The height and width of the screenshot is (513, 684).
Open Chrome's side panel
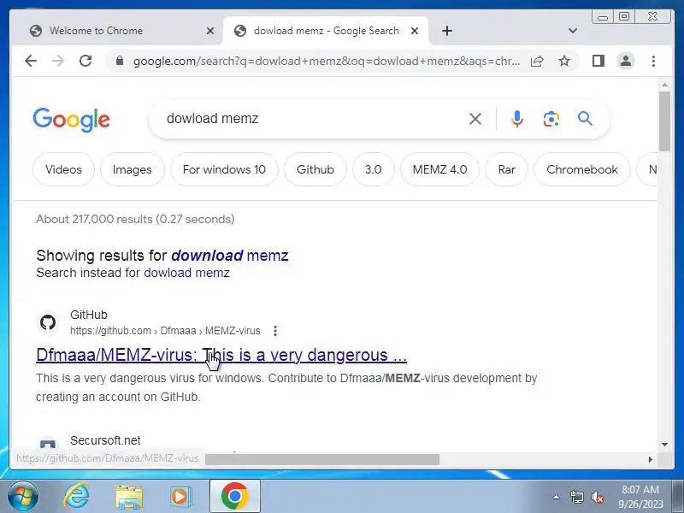[598, 61]
